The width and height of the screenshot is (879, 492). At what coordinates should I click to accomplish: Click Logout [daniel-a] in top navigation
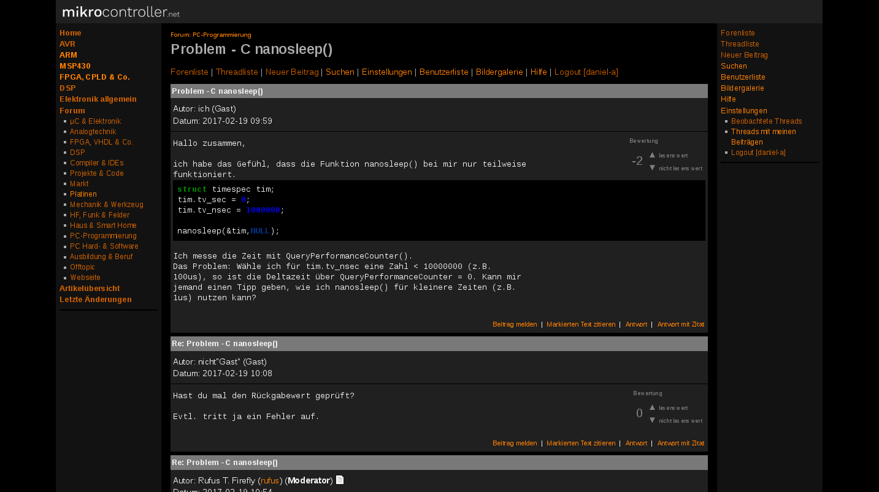[x=586, y=72]
